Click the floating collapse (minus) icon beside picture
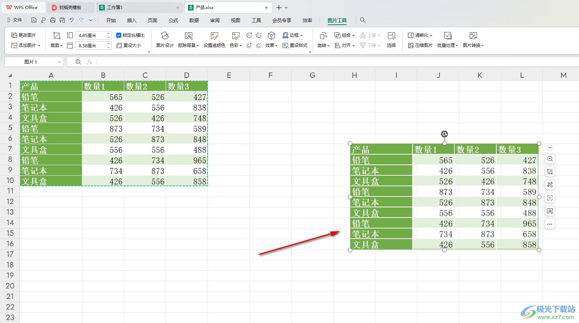This screenshot has width=579, height=323. coord(550,148)
